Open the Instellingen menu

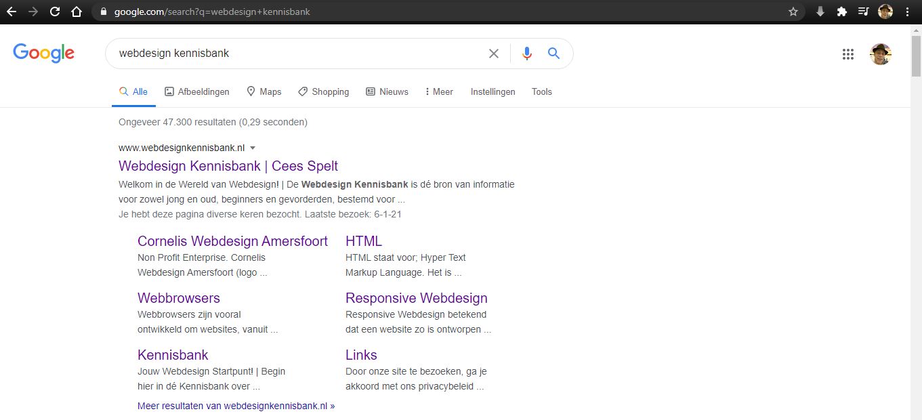pos(493,91)
